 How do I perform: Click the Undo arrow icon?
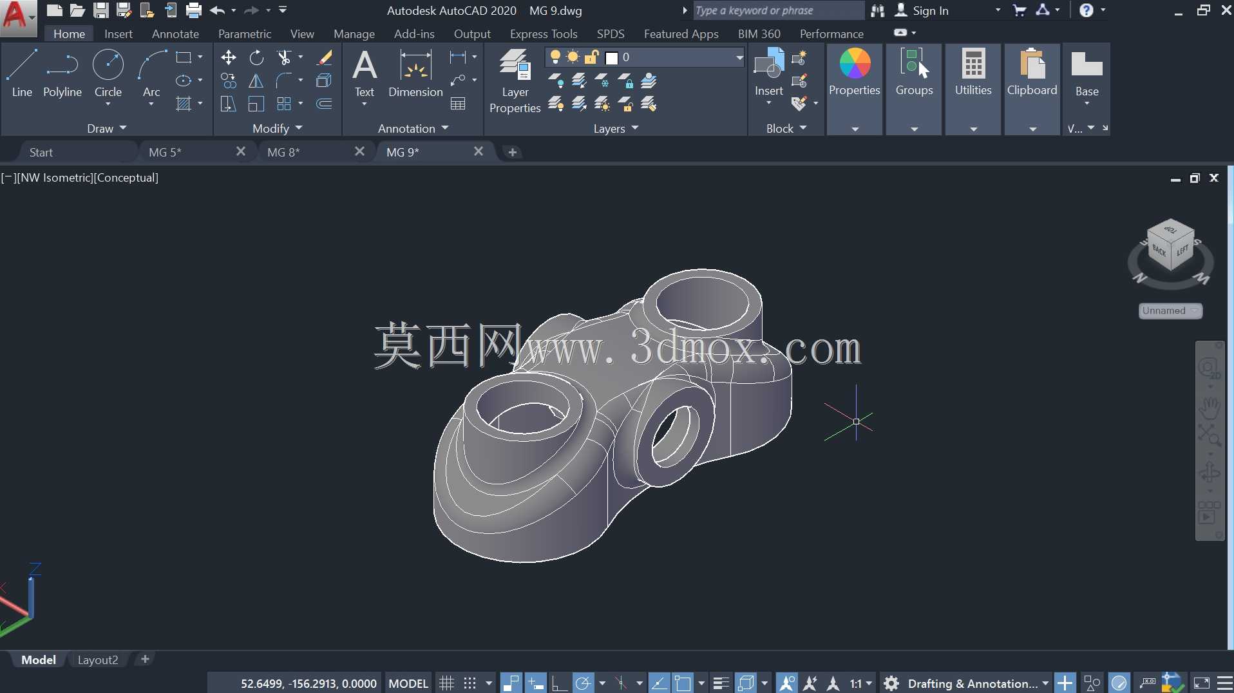click(x=217, y=10)
